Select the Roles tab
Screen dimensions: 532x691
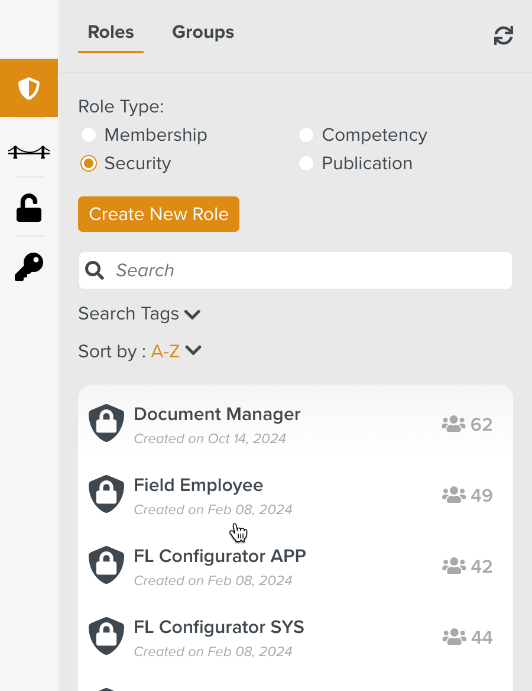(111, 32)
